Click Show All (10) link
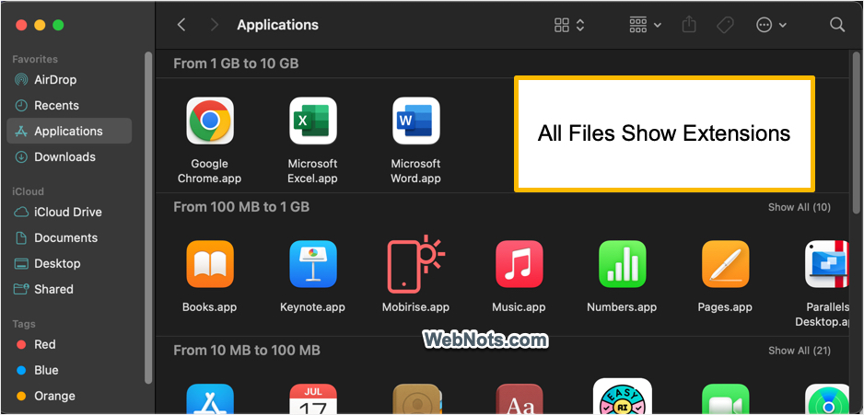864x415 pixels. pos(799,208)
